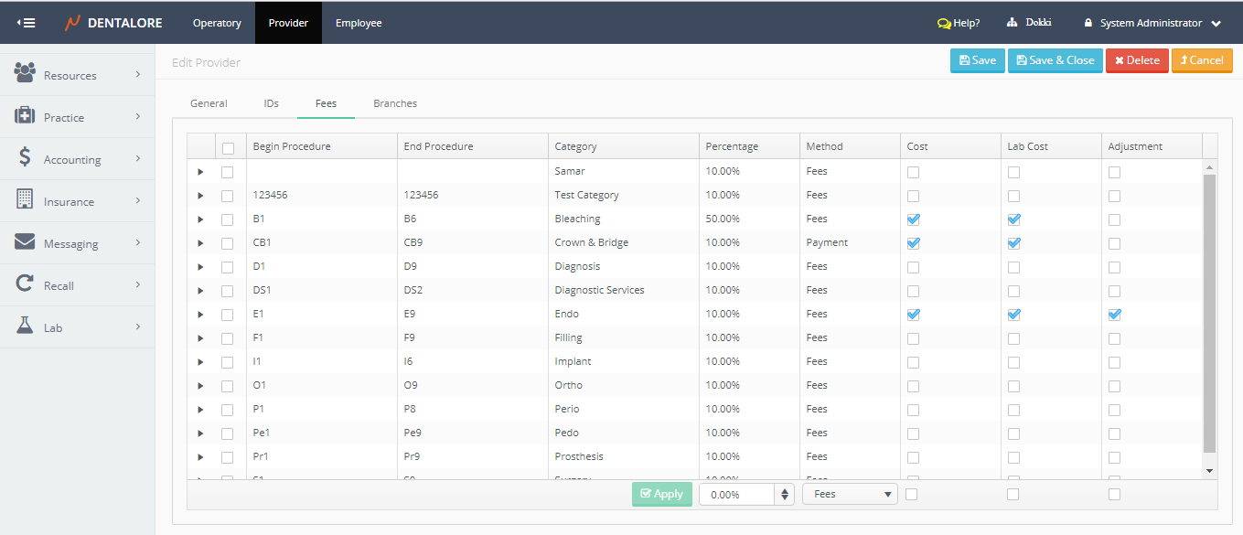Click the Messaging envelope icon

pyautogui.click(x=25, y=242)
